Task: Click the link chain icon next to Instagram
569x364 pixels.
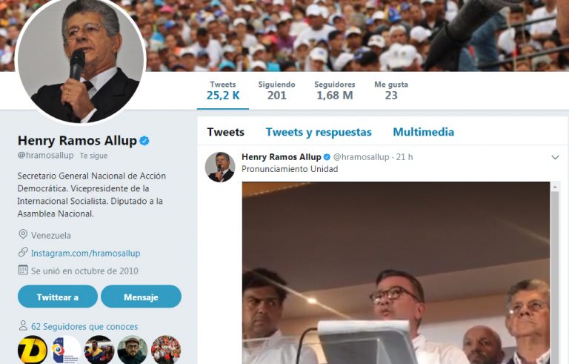Action: pyautogui.click(x=23, y=252)
